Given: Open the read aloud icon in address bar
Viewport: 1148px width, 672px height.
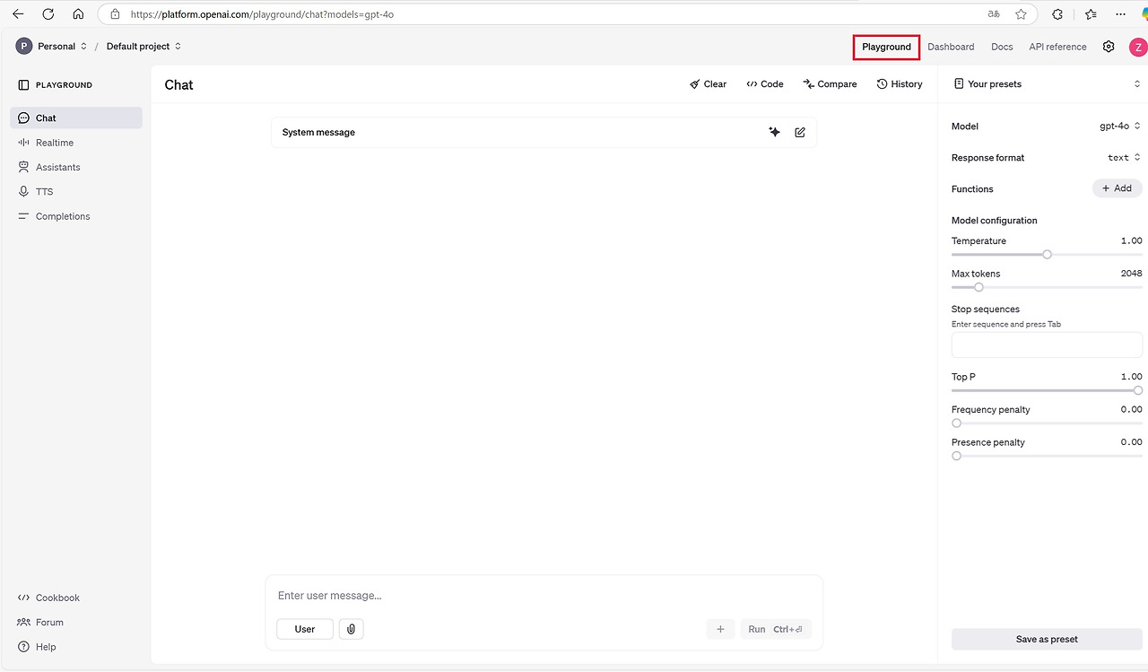Looking at the screenshot, I should pyautogui.click(x=994, y=14).
